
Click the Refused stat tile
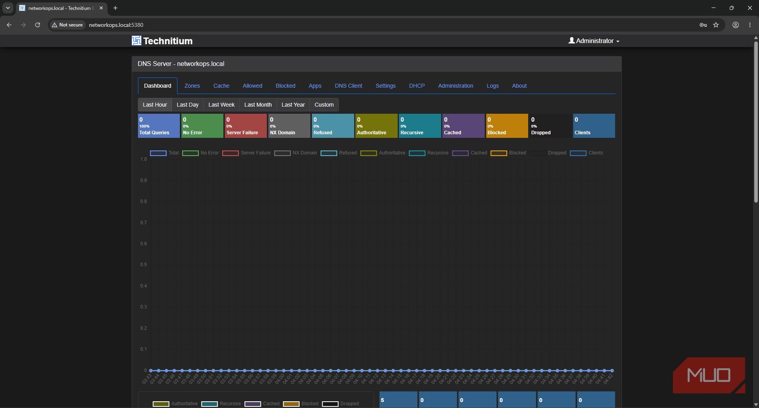(333, 126)
